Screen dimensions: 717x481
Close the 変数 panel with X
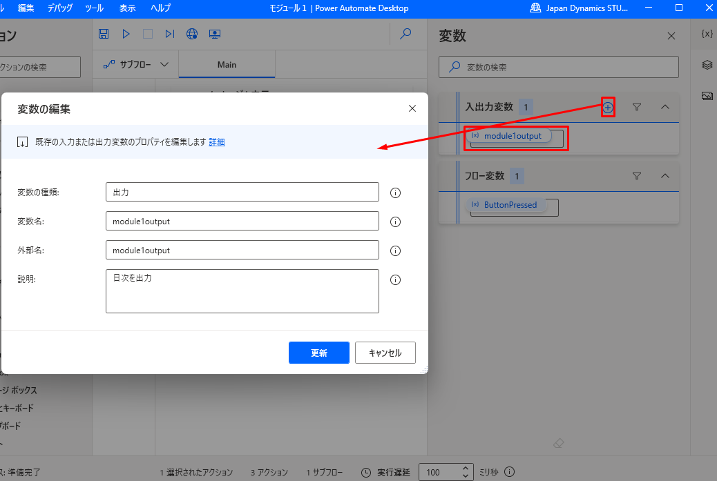(671, 36)
